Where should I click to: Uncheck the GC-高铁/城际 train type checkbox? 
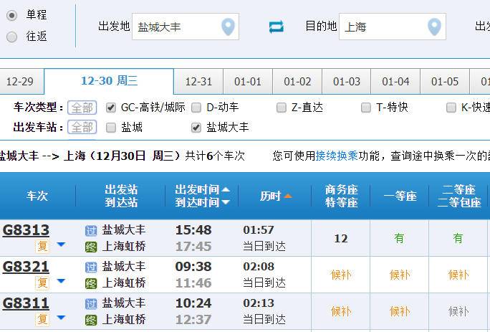pyautogui.click(x=111, y=108)
